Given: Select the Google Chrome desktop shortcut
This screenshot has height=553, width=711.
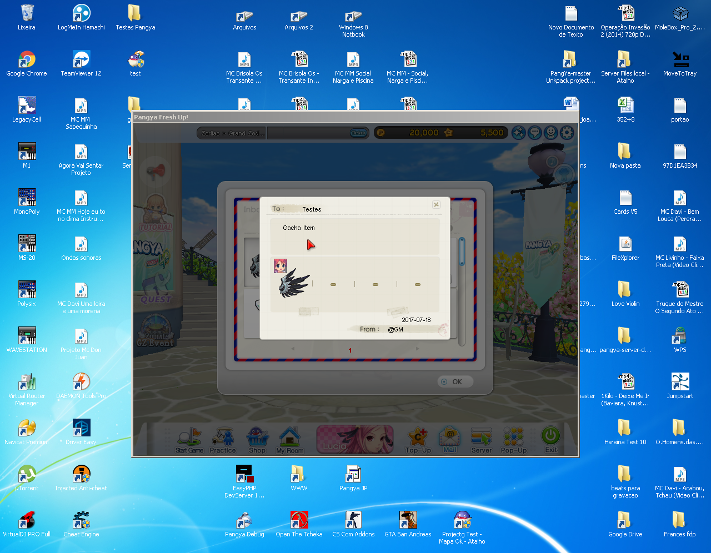Looking at the screenshot, I should (x=26, y=63).
